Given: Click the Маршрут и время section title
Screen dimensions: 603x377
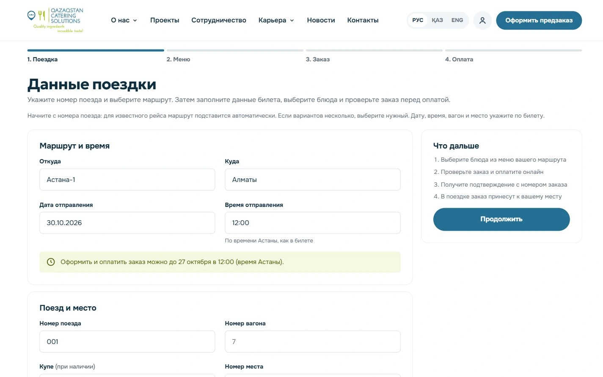Looking at the screenshot, I should 74,146.
